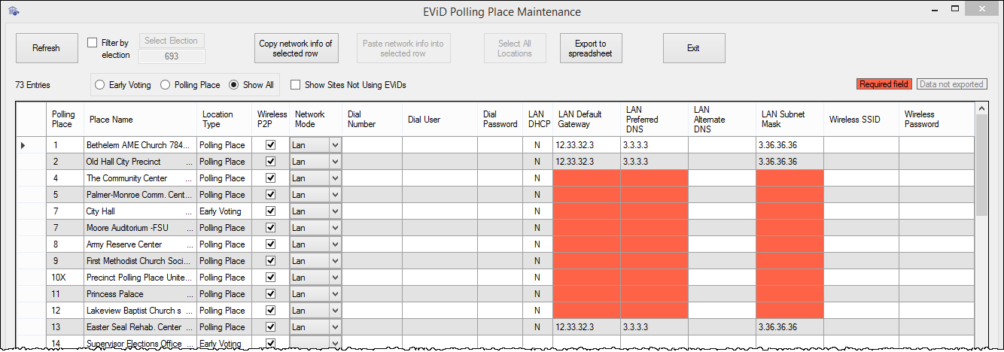Viewport: 1004px width, 352px height.
Task: Open Network Mode dropdown for Bethelem AME Church
Action: [335, 145]
